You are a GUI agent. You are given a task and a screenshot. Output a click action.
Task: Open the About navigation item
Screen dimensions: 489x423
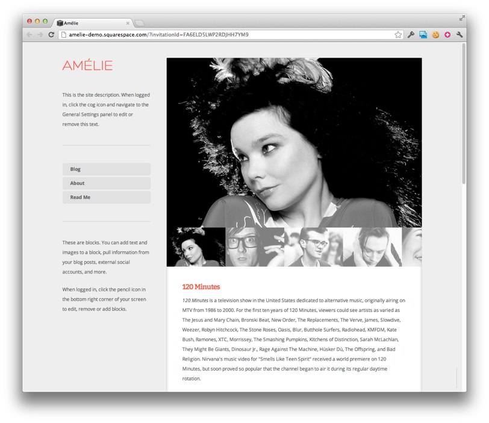(107, 183)
